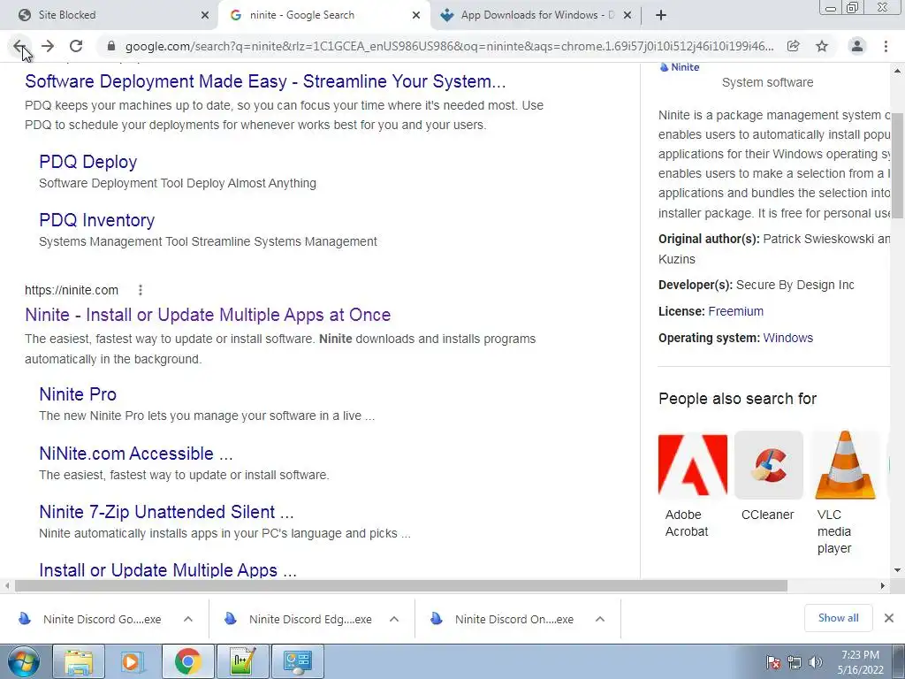Expand options for Ninite Discord Edg....exe download
905x679 pixels.
pos(394,620)
